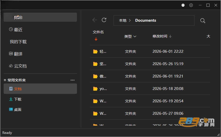Open the folder modified 2026-06-01 22:22
This screenshot has height=137, width=221.
150,51
